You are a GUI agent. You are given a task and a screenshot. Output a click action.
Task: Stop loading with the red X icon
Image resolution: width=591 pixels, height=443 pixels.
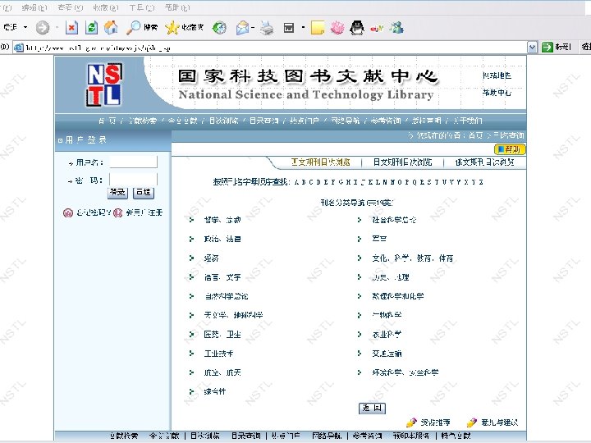point(71,28)
